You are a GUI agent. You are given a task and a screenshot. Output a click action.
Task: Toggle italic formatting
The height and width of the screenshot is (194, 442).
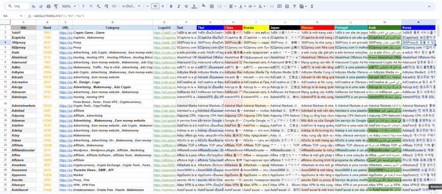coord(179,6)
